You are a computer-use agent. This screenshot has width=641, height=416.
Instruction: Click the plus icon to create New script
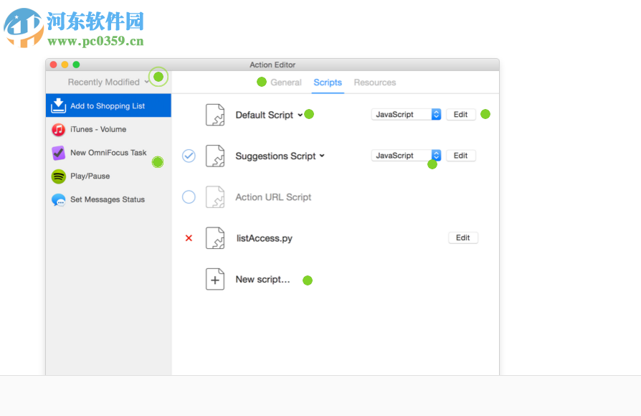pyautogui.click(x=215, y=279)
